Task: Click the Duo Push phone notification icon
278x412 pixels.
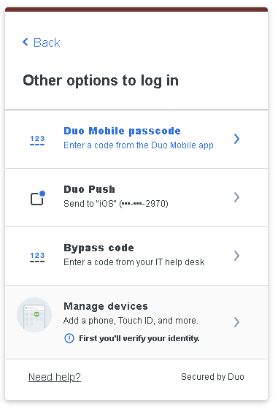Action: 38,198
